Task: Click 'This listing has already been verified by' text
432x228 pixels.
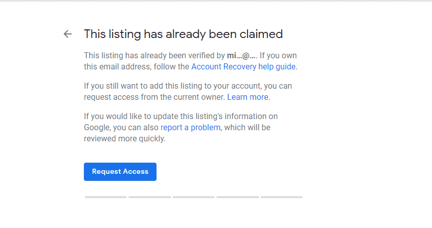Action: coord(155,55)
